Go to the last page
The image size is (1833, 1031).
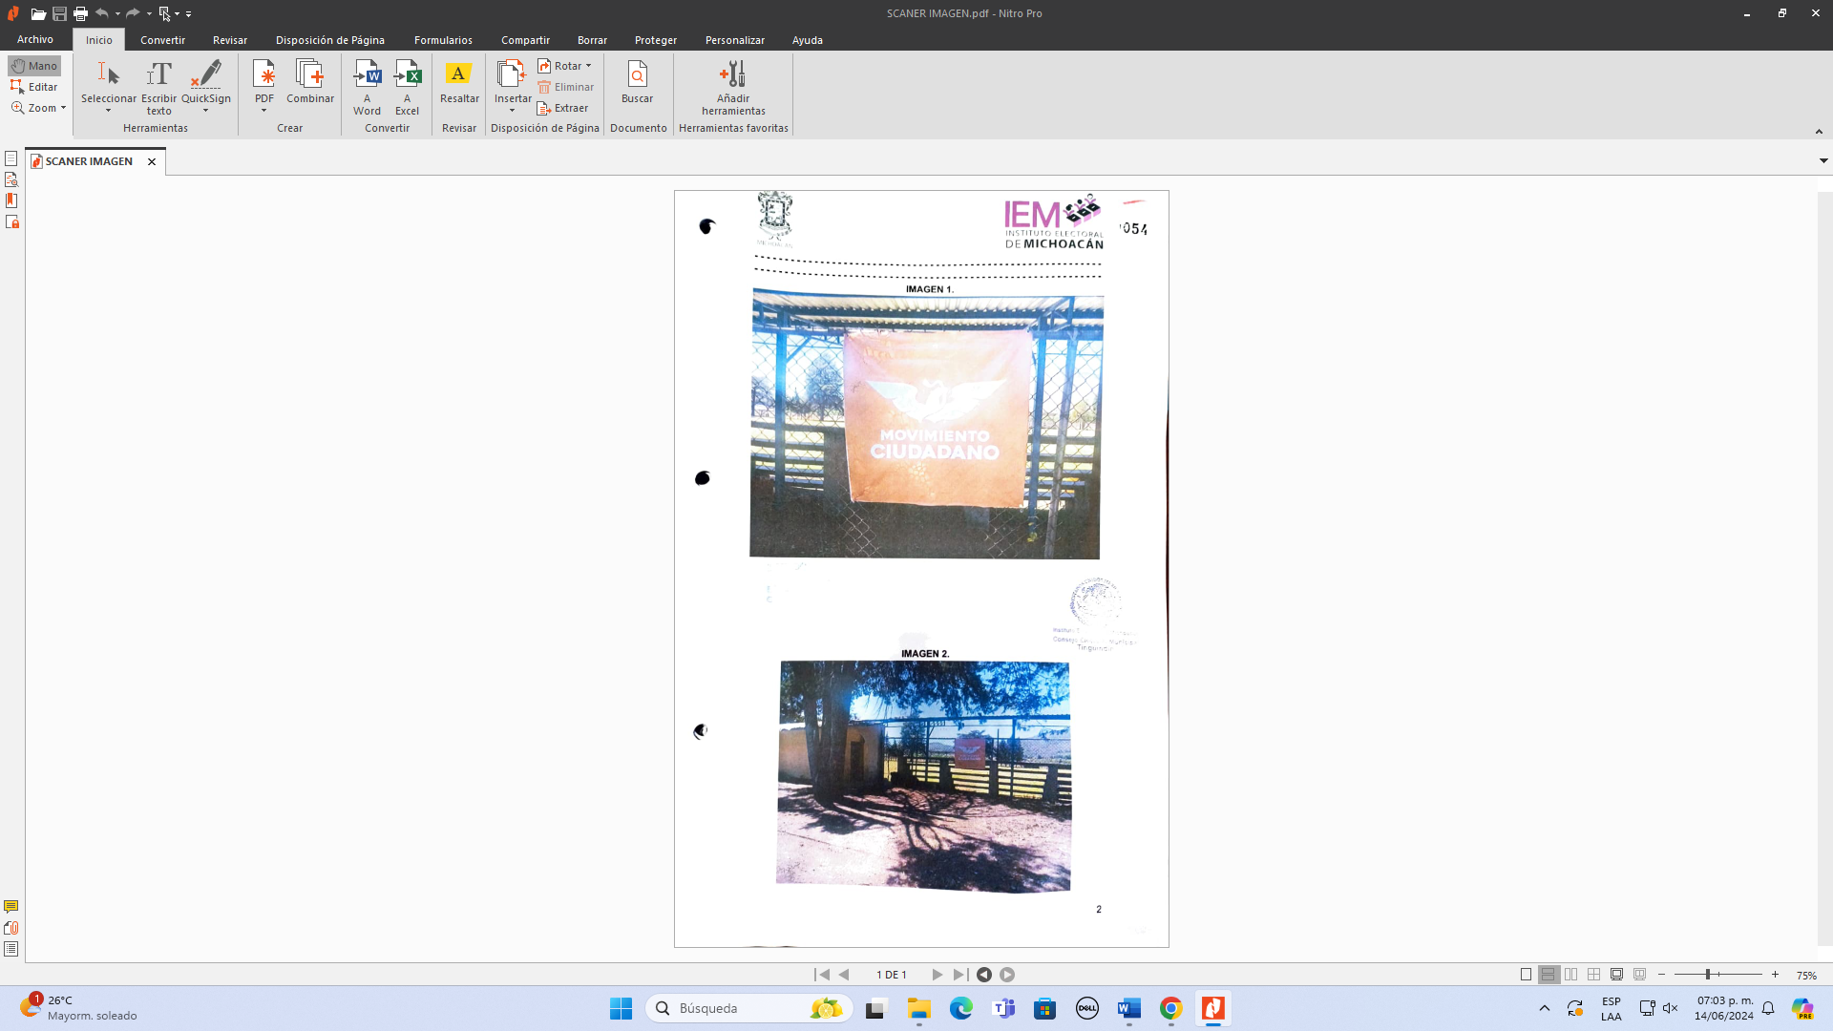pyautogui.click(x=960, y=975)
